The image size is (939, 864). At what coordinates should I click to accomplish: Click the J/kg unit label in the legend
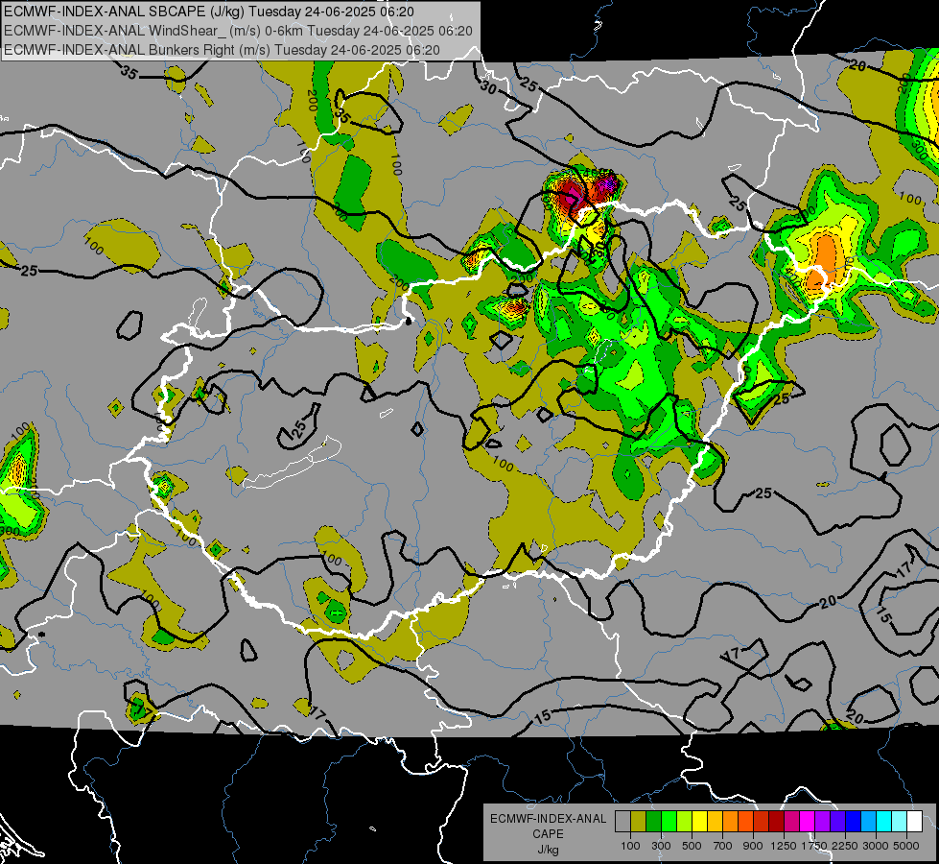[x=549, y=850]
